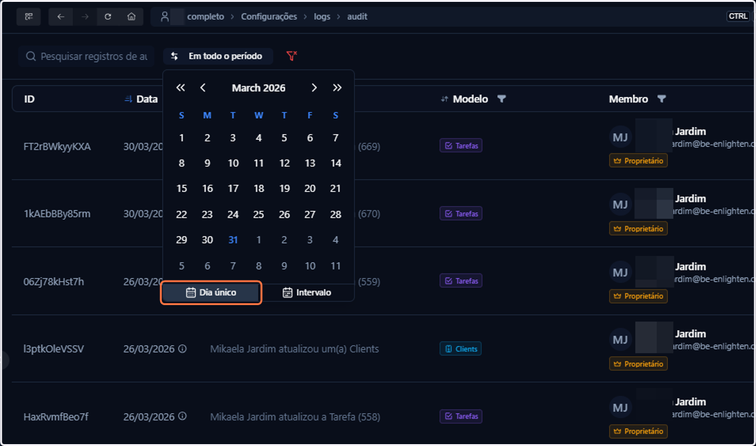Select March 10 in calendar
This screenshot has width=756, height=446.
click(x=233, y=164)
